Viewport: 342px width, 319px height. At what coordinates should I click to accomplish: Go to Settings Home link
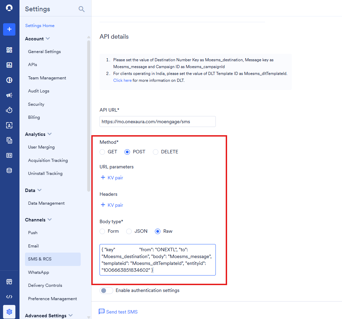[x=40, y=26]
